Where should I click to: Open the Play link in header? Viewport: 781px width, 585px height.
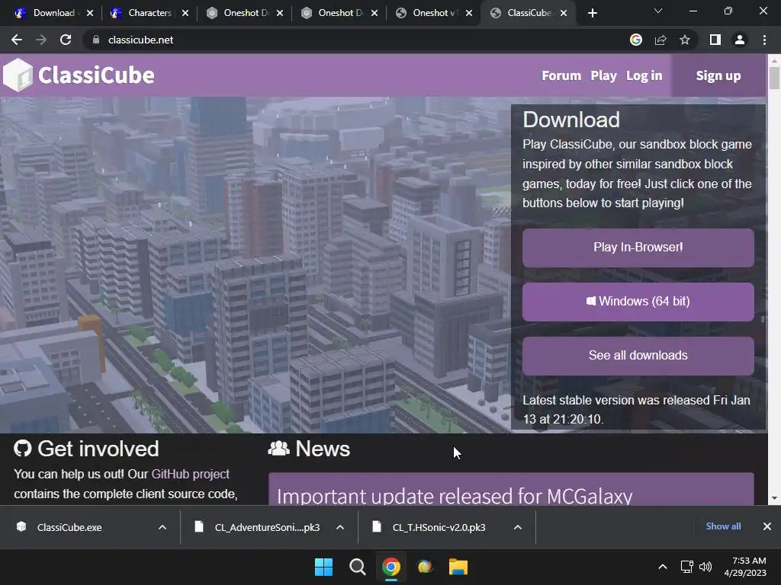pyautogui.click(x=603, y=75)
